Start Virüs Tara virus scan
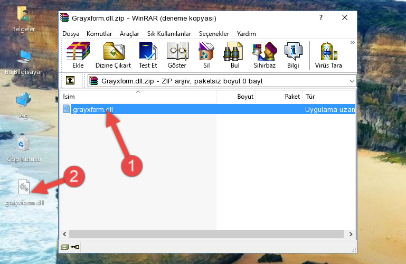This screenshot has width=406, height=264. [x=328, y=55]
